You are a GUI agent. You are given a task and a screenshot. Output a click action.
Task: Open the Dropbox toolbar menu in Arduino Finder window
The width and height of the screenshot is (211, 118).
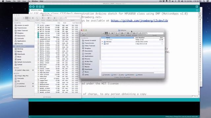(128, 33)
